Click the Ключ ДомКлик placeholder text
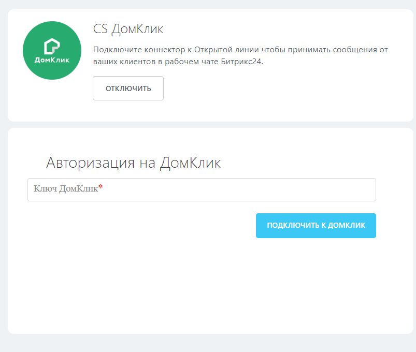The height and width of the screenshot is (352, 416). click(x=66, y=189)
